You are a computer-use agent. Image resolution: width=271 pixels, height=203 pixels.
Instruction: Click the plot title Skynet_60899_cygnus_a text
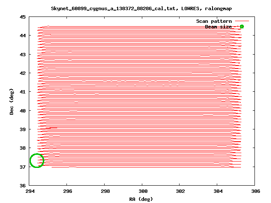[x=141, y=8]
